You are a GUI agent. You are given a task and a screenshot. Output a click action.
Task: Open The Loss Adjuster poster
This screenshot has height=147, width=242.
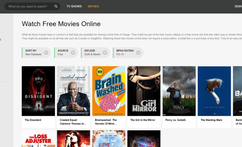38,139
